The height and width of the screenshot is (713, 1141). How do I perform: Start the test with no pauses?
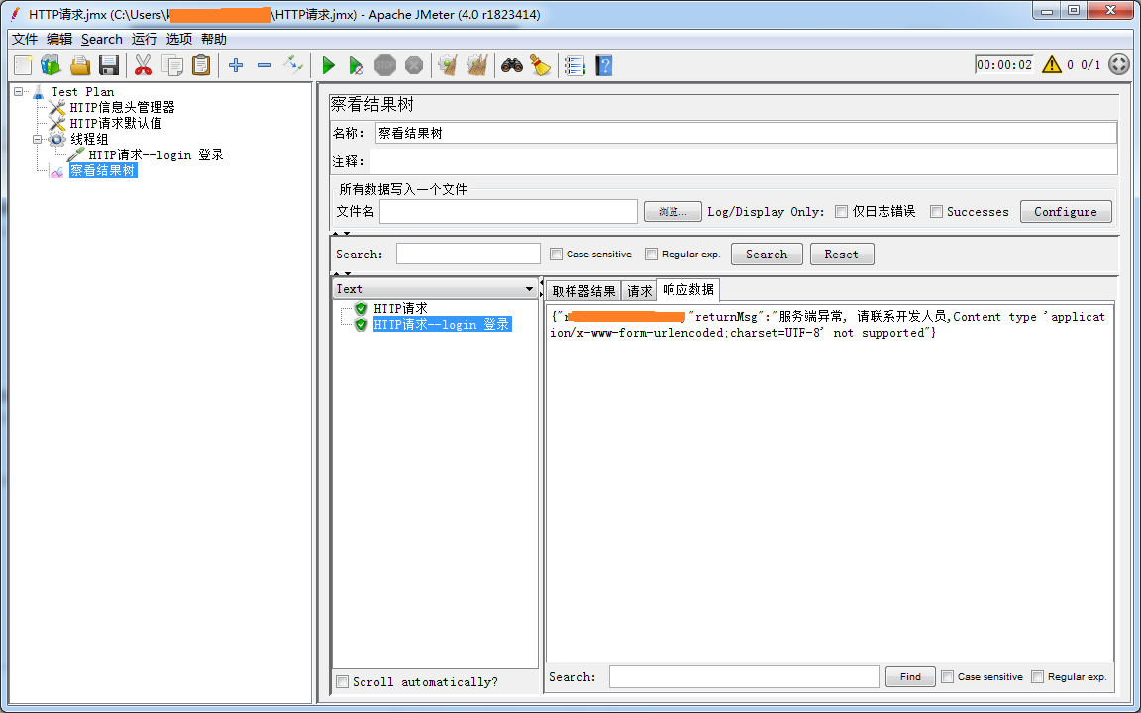(356, 65)
